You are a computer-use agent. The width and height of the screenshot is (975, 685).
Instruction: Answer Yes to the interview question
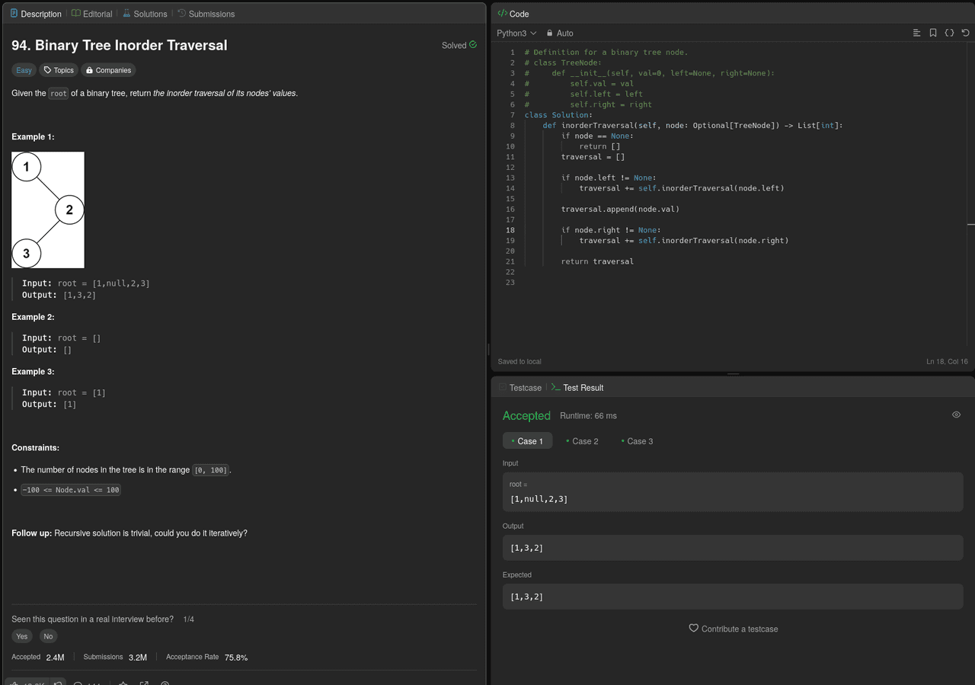click(x=21, y=636)
